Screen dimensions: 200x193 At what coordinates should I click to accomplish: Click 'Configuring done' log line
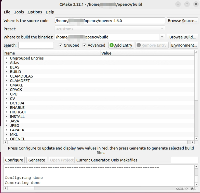[24, 178]
